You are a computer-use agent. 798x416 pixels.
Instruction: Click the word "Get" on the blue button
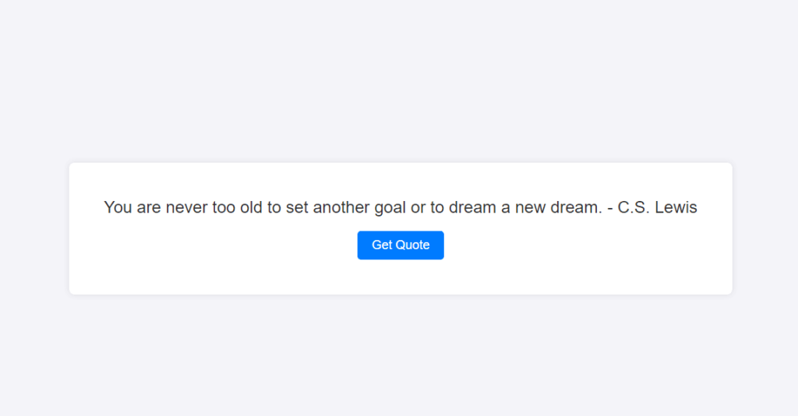point(382,245)
